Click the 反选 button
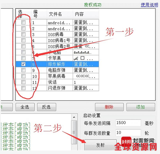160x154 pixels. pyautogui.click(x=47, y=107)
